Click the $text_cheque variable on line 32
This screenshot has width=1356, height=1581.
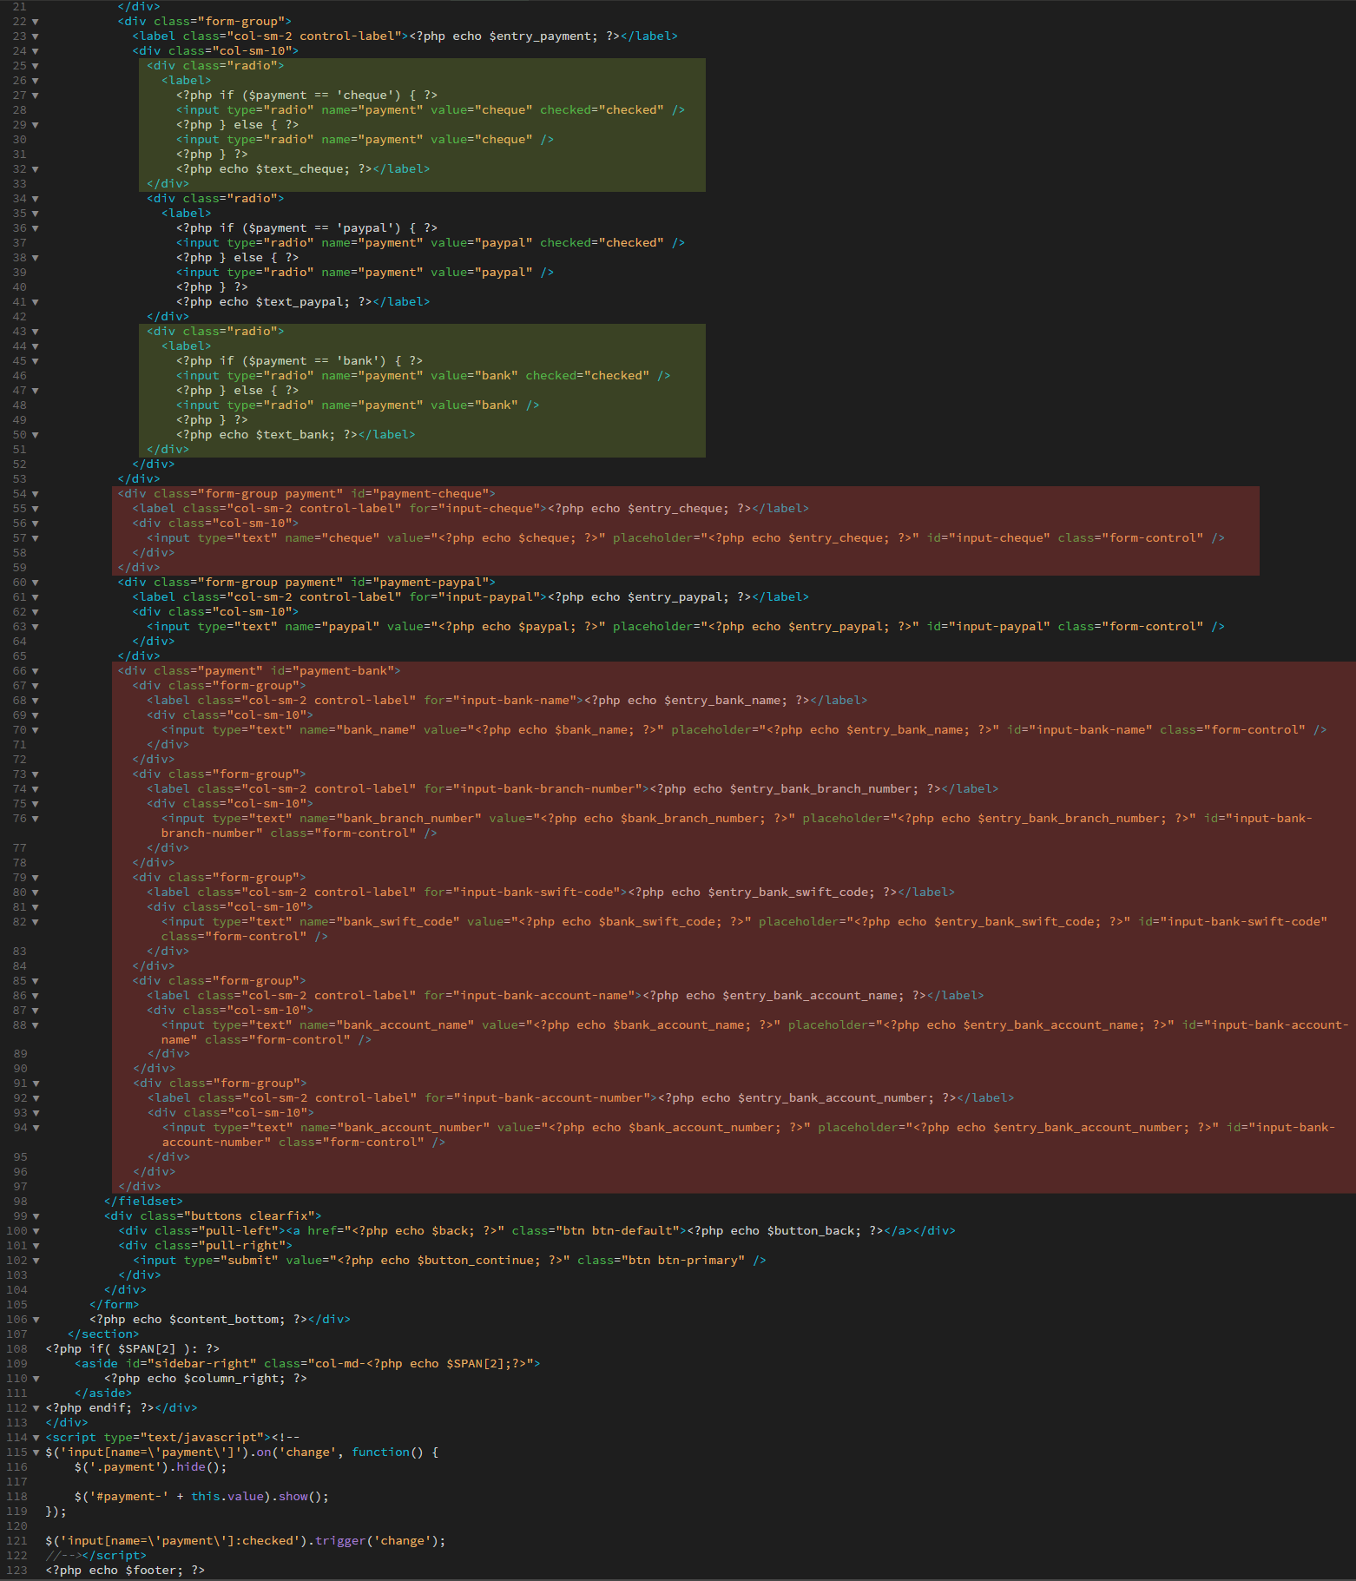click(x=300, y=169)
